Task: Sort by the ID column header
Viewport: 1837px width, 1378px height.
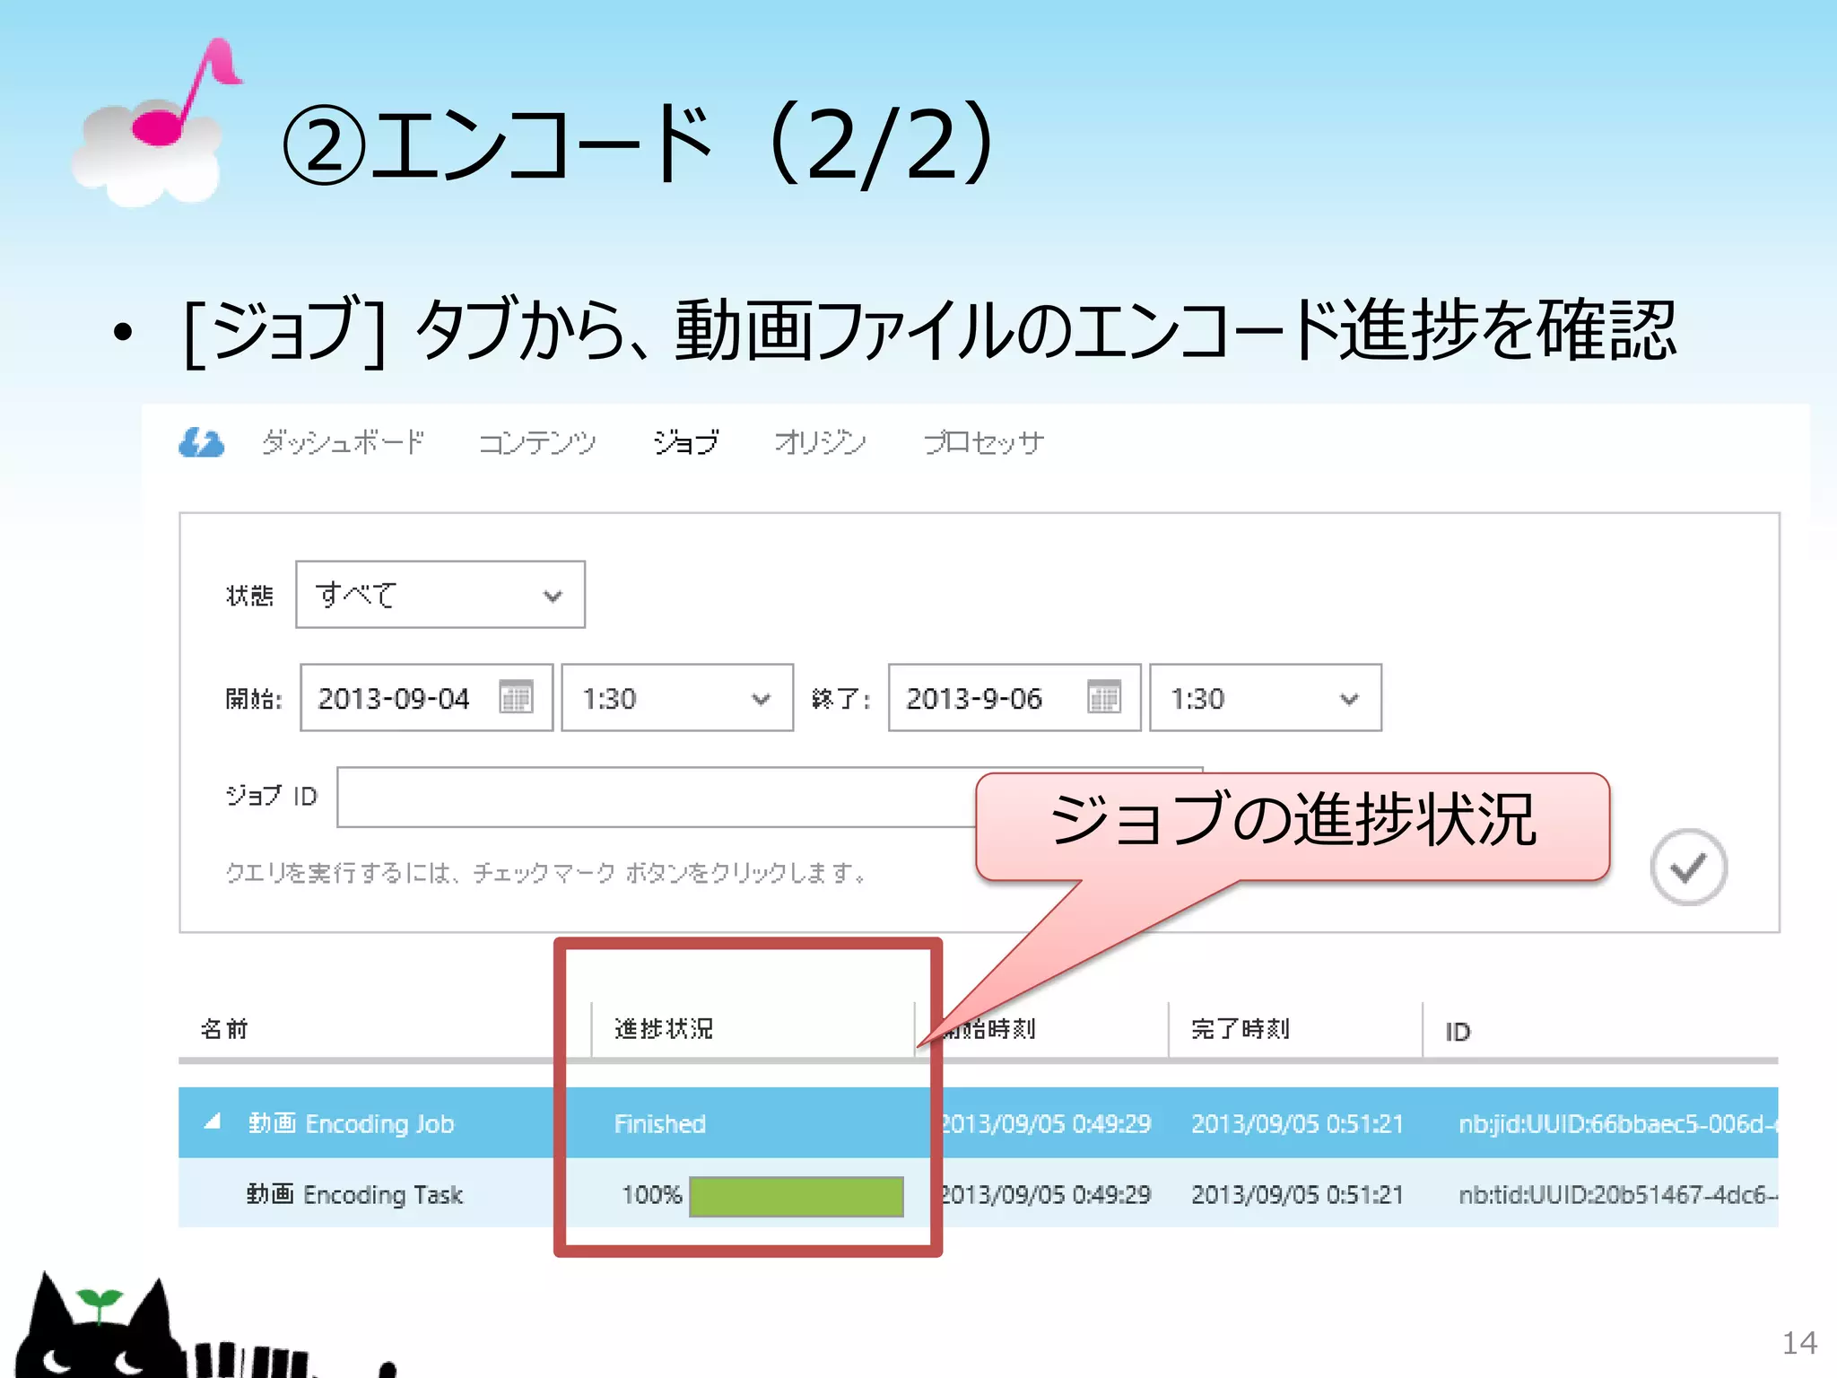Action: click(1458, 1032)
